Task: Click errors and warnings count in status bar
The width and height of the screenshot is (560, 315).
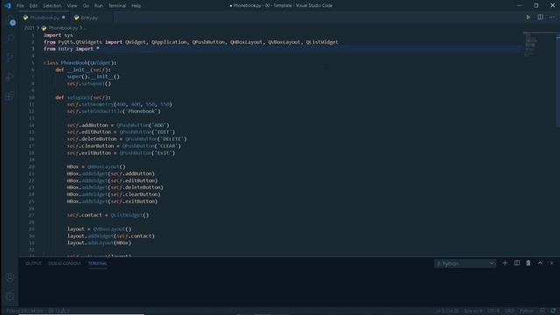Action: 59,311
